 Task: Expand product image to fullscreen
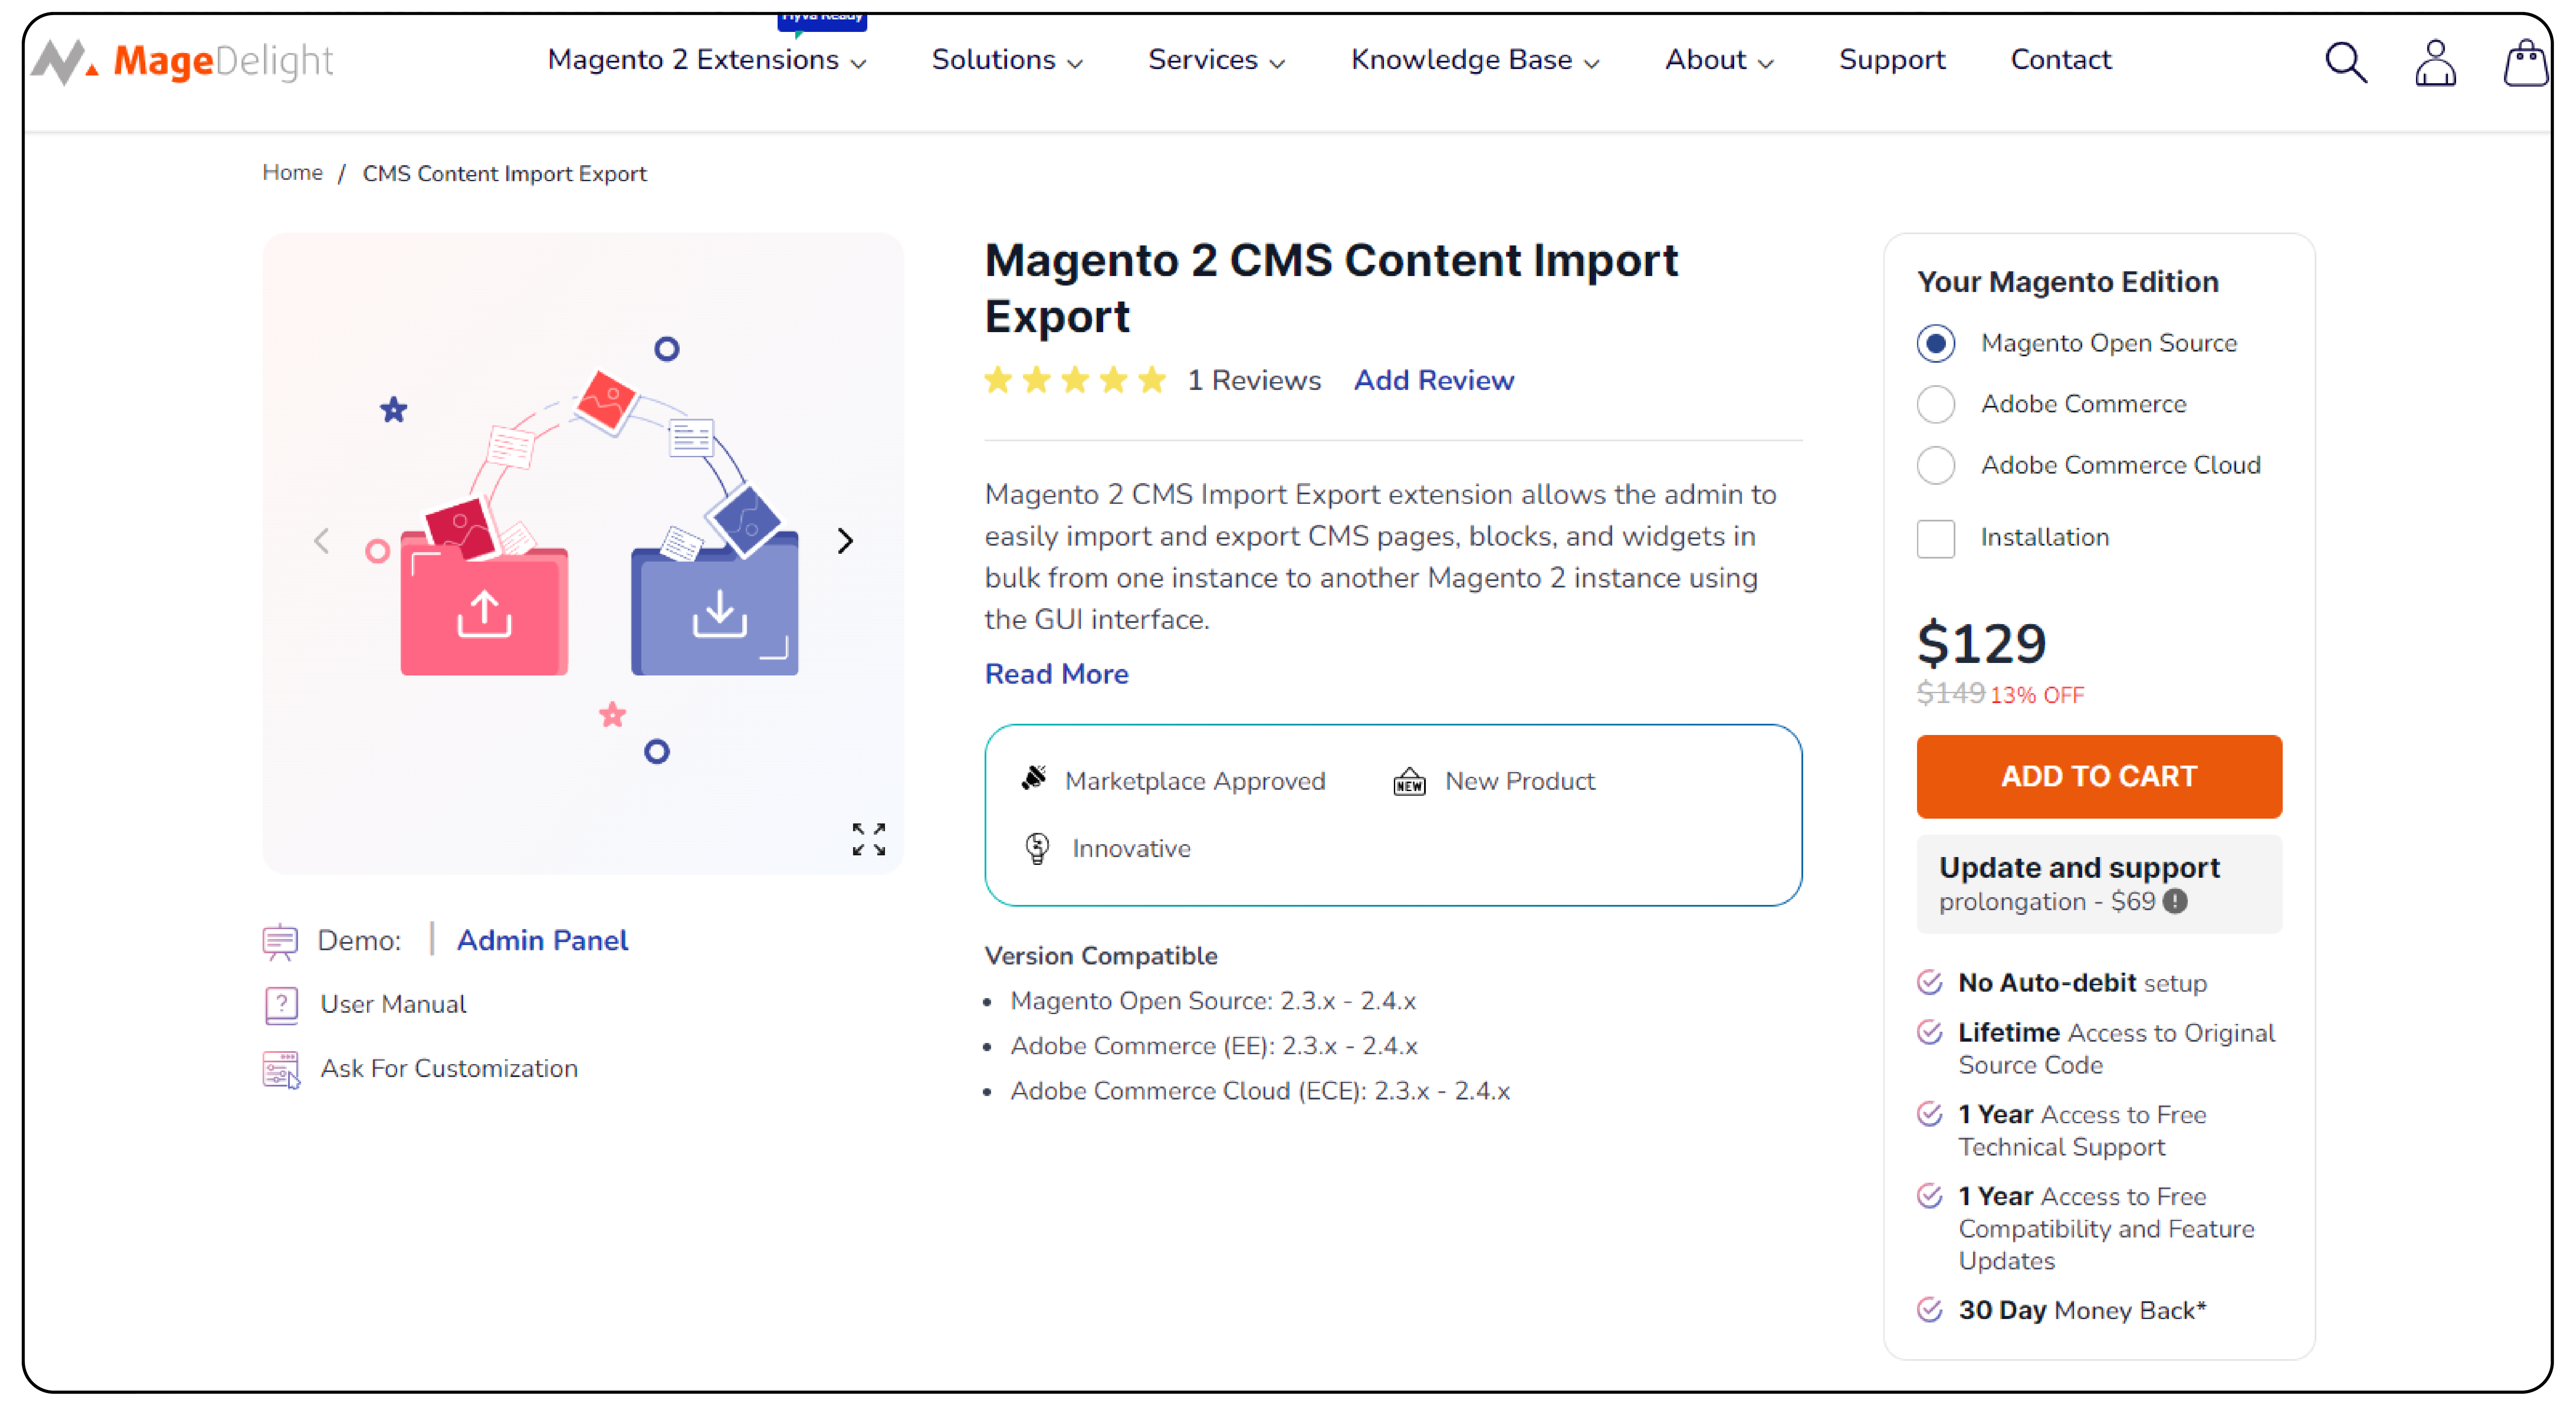tap(868, 839)
